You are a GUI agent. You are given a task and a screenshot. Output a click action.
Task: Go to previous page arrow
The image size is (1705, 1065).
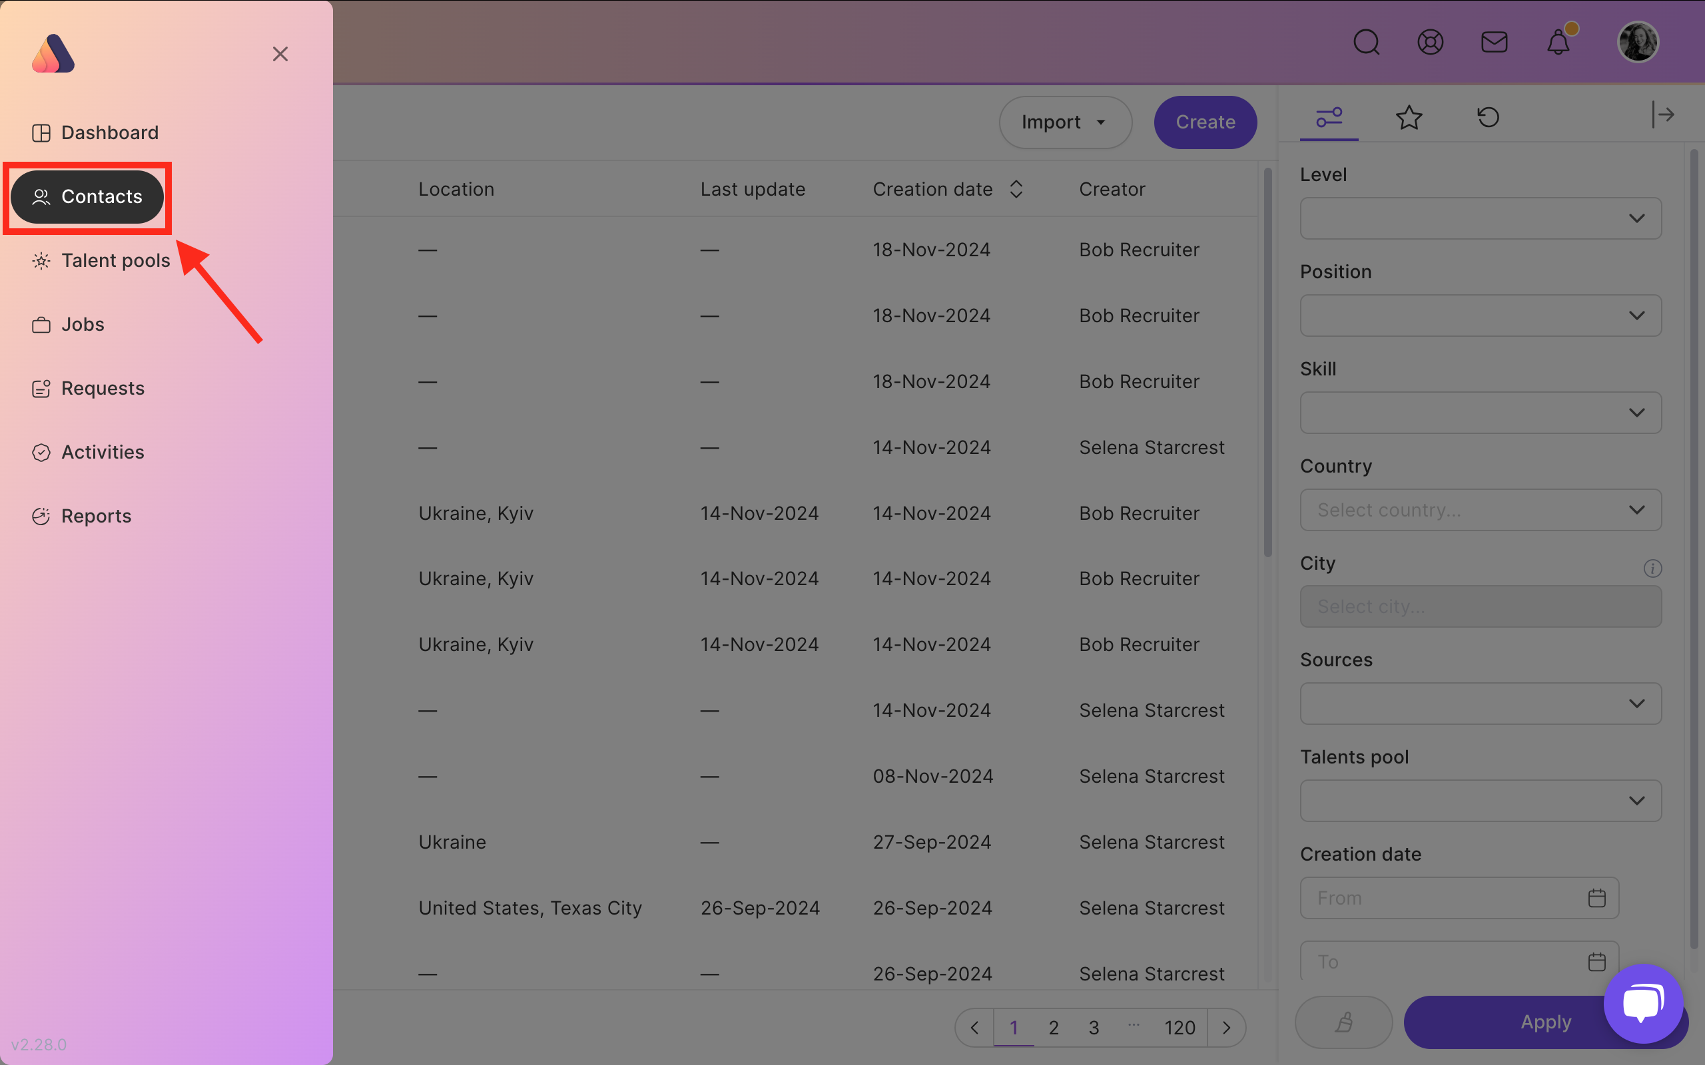[974, 1028]
